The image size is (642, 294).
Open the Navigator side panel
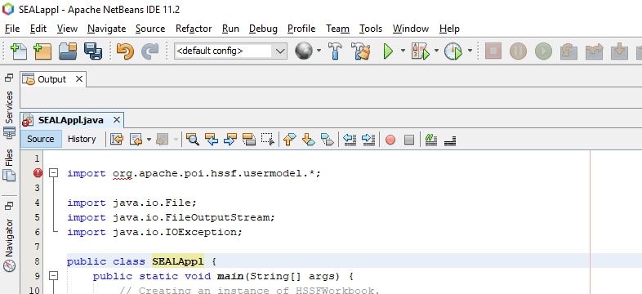click(x=9, y=245)
